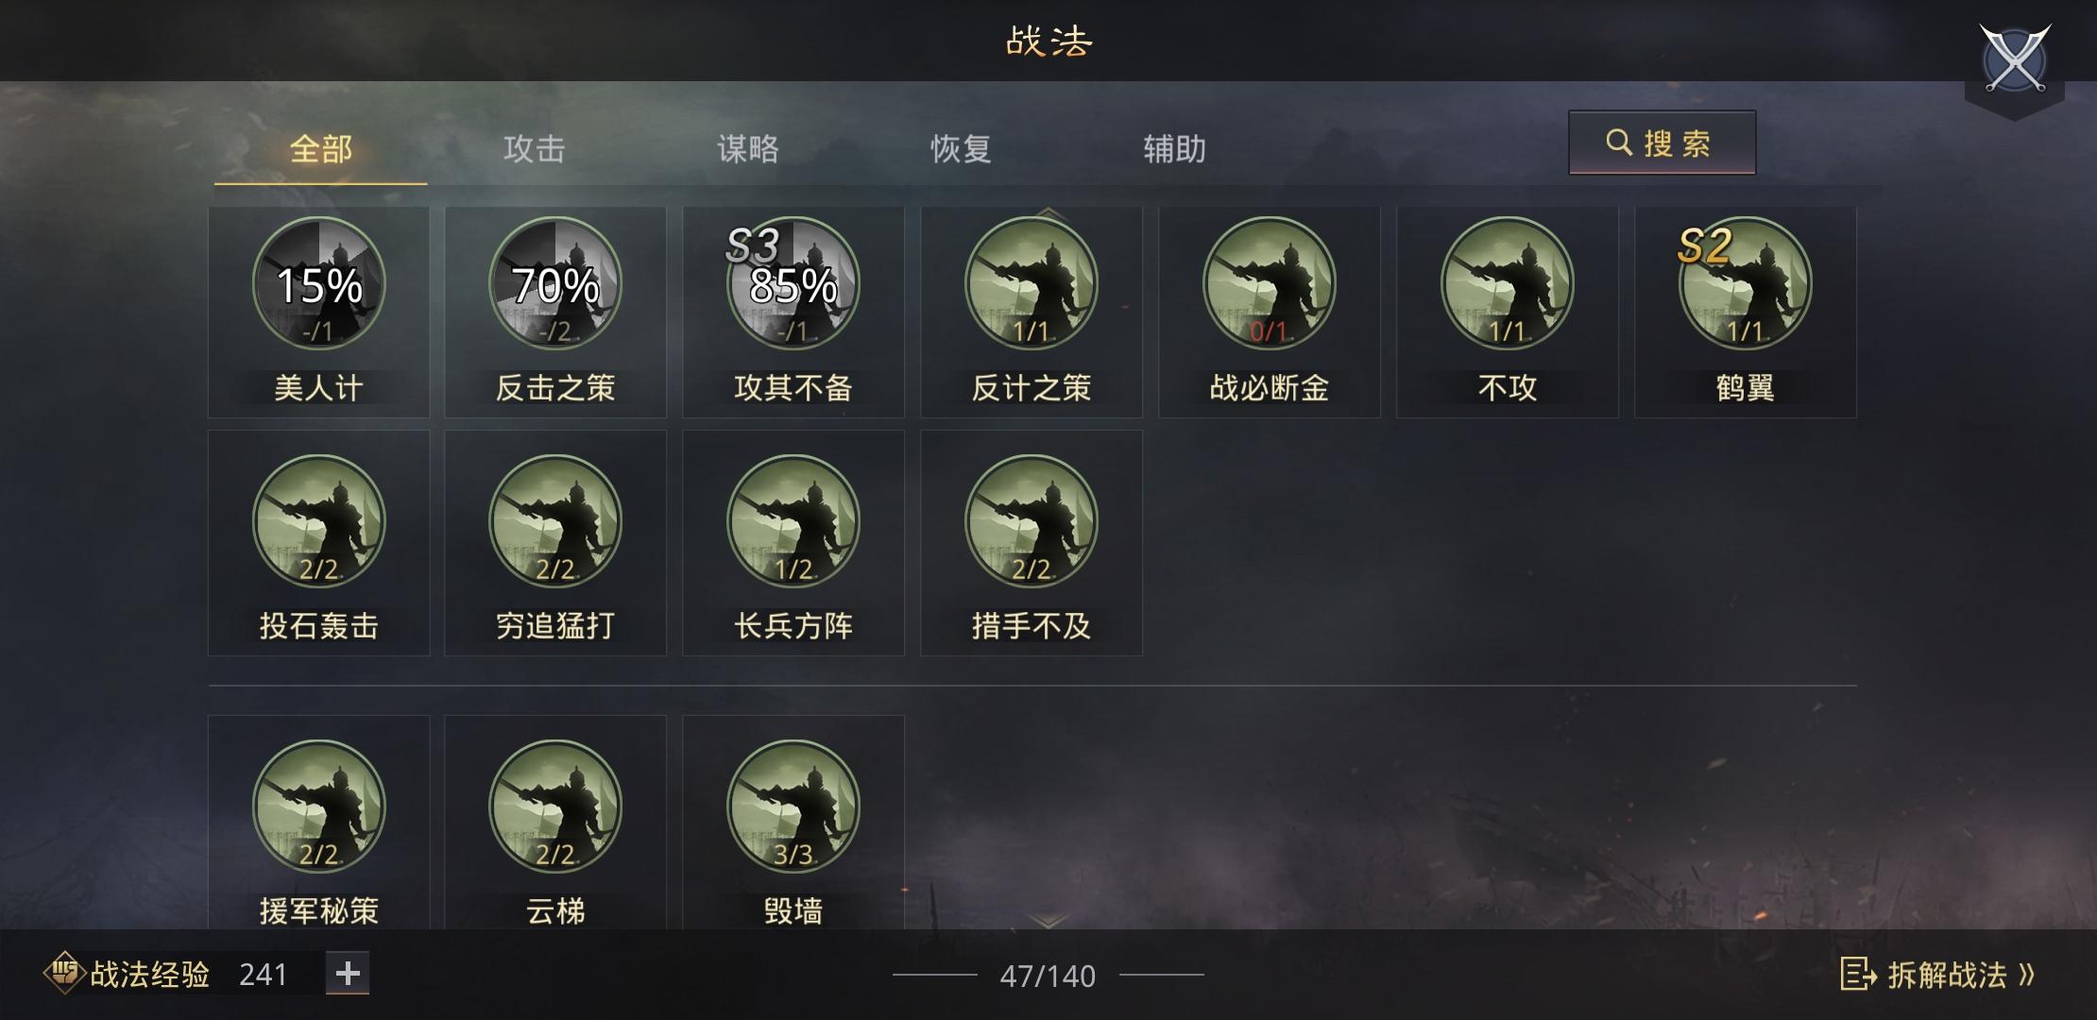The height and width of the screenshot is (1020, 2097).
Task: Select the 反计之策 tactic icon
Action: pos(1031,283)
